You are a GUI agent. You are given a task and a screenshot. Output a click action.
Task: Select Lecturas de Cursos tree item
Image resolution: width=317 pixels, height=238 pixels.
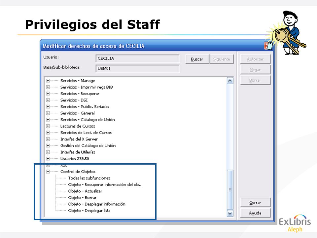click(x=78, y=126)
